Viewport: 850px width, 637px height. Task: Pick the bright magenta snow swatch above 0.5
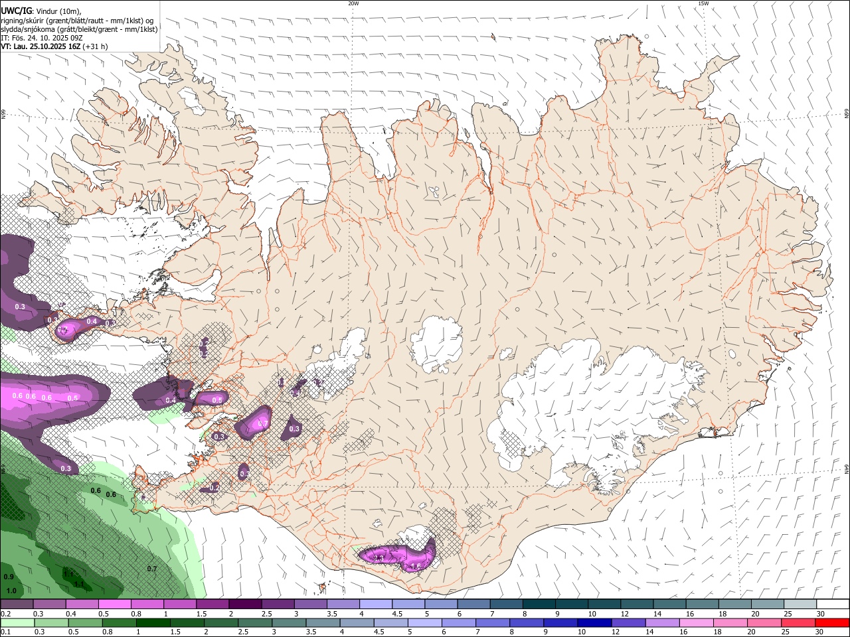tap(115, 604)
